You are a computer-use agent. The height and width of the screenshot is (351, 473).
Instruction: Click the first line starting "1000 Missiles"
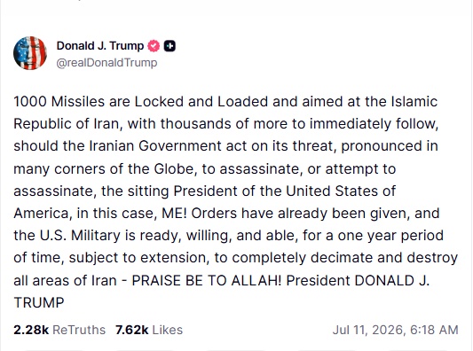coord(225,102)
